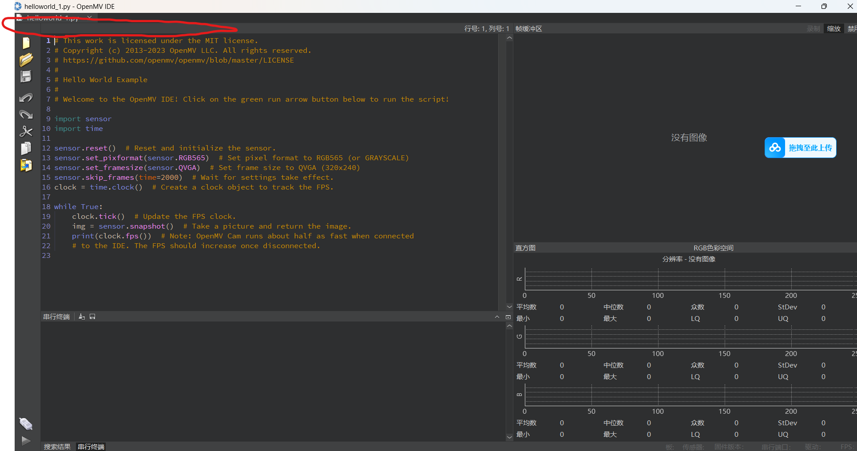This screenshot has width=857, height=451.
Task: Open a file using folder icon
Action: (26, 60)
